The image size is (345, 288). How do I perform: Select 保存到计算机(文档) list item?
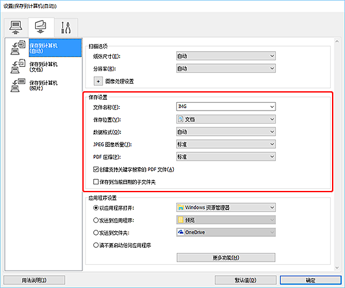click(43, 67)
